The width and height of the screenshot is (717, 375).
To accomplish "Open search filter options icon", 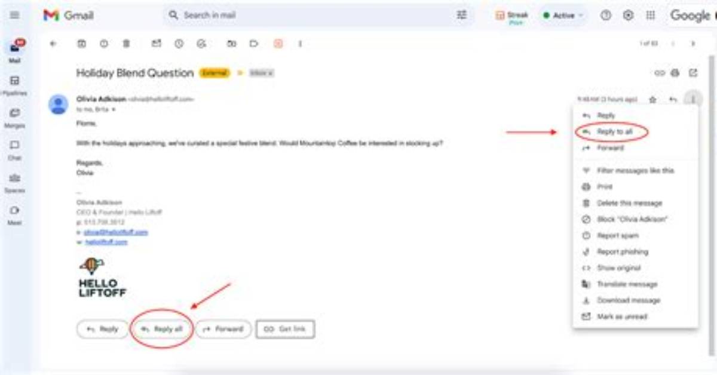I will [x=462, y=16].
